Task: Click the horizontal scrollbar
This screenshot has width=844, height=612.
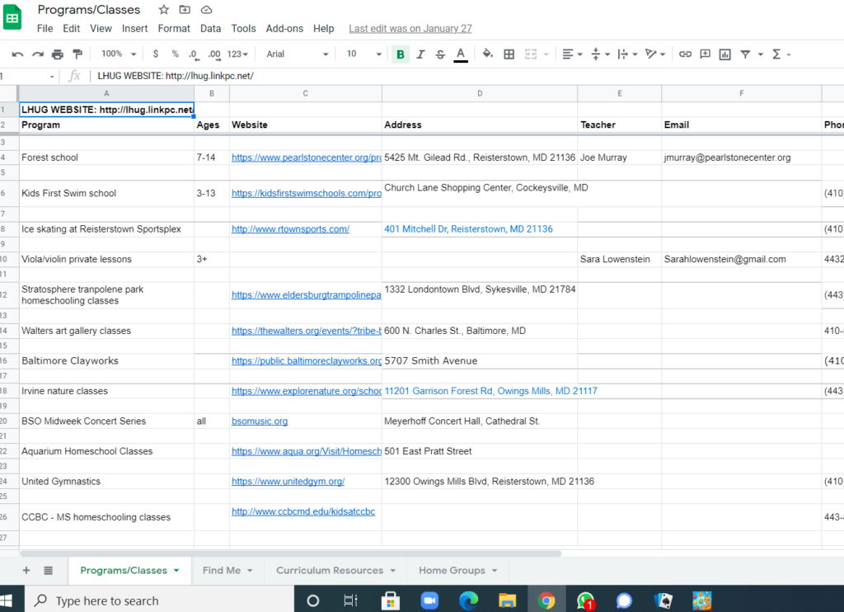Action: pos(291,553)
